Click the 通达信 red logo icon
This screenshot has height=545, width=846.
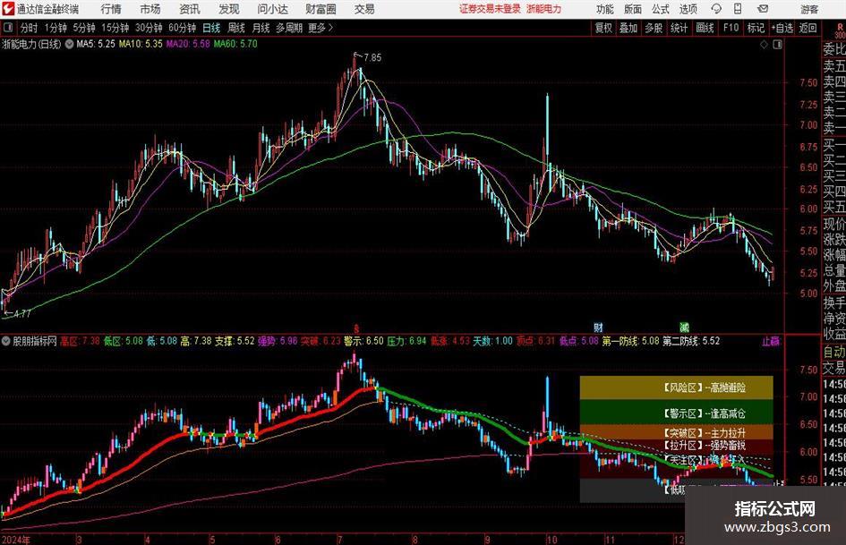click(x=8, y=9)
